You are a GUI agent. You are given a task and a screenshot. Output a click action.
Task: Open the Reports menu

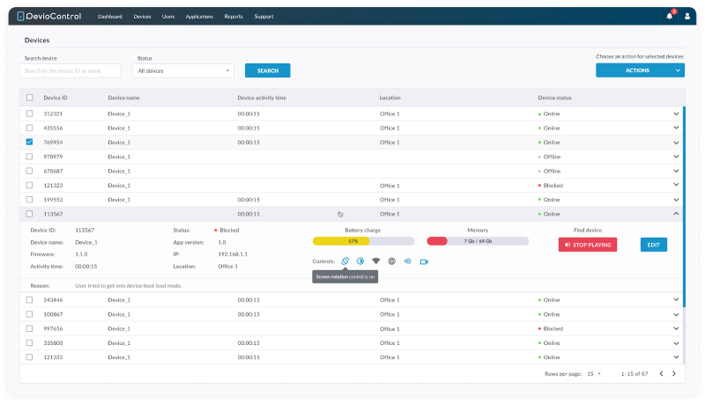tap(234, 17)
